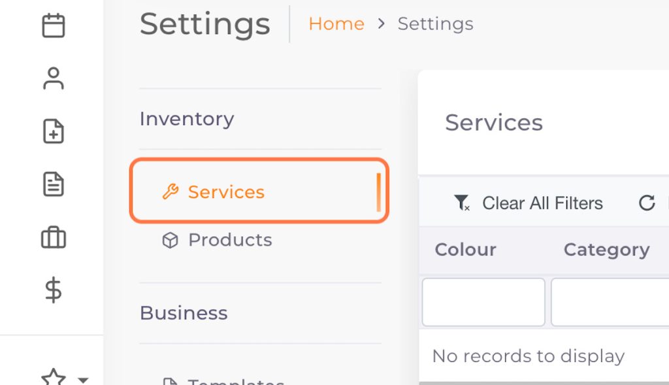Screen dimensions: 669x385
Task: Click the person icon in the sidebar
Action: (x=53, y=78)
